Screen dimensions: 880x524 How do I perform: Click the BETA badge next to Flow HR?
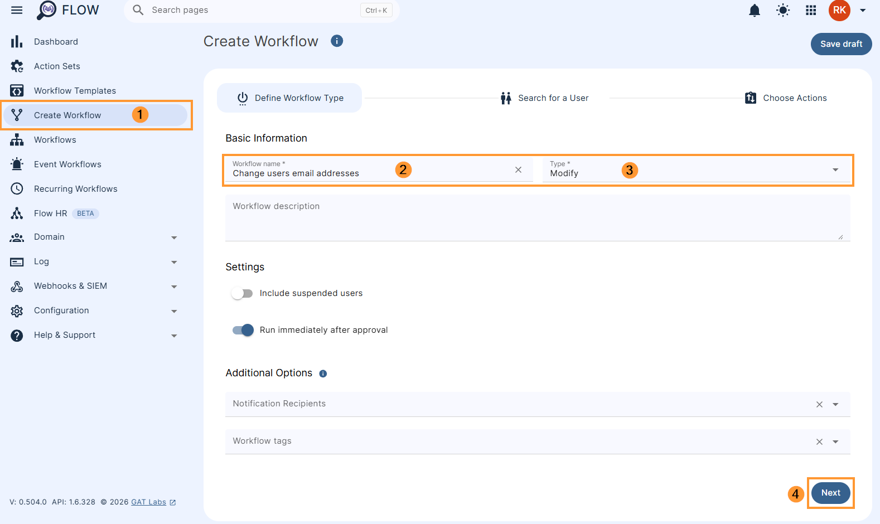click(85, 214)
